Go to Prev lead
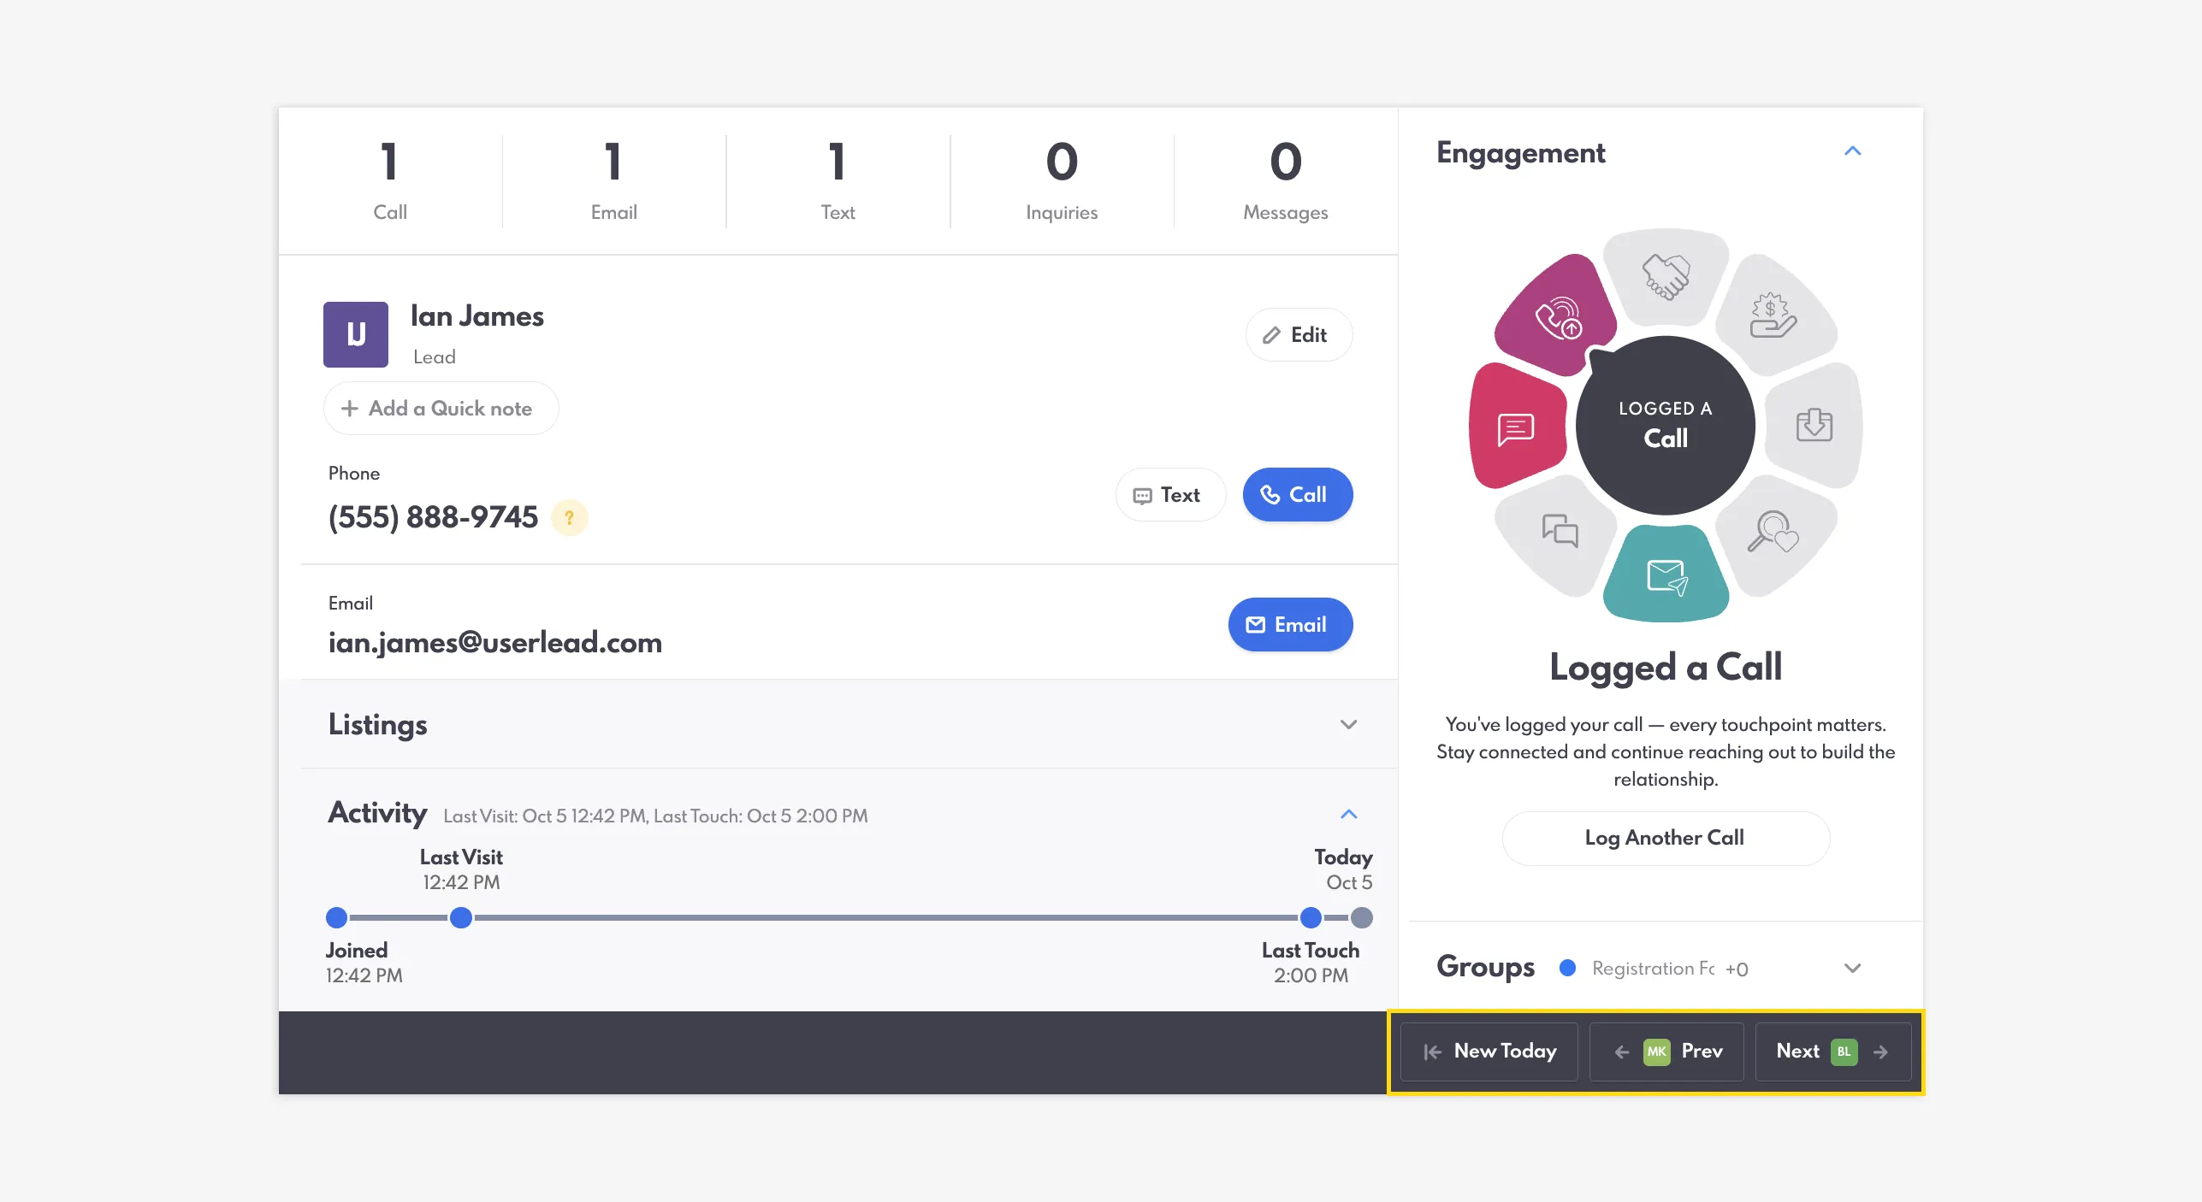Image resolution: width=2202 pixels, height=1202 pixels. (x=1666, y=1052)
